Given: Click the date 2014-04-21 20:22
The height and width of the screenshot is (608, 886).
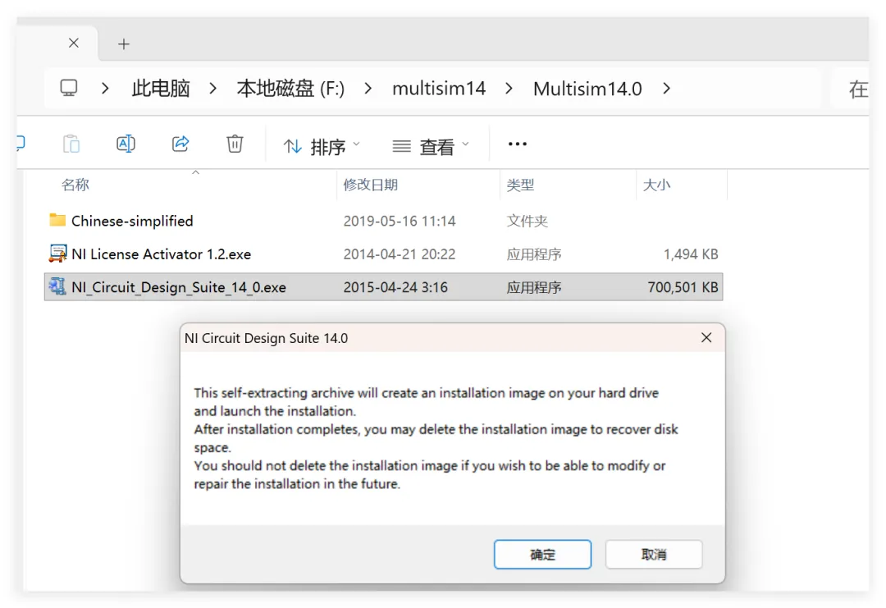Looking at the screenshot, I should [400, 254].
